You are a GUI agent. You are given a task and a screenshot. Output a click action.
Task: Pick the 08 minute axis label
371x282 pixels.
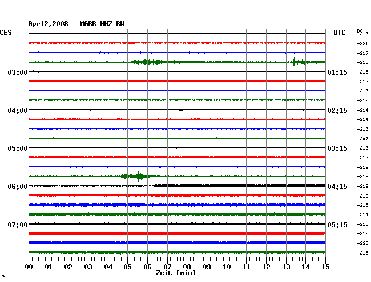click(187, 267)
